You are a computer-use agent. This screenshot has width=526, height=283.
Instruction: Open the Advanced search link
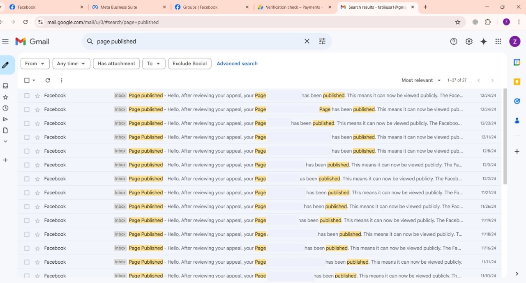237,64
